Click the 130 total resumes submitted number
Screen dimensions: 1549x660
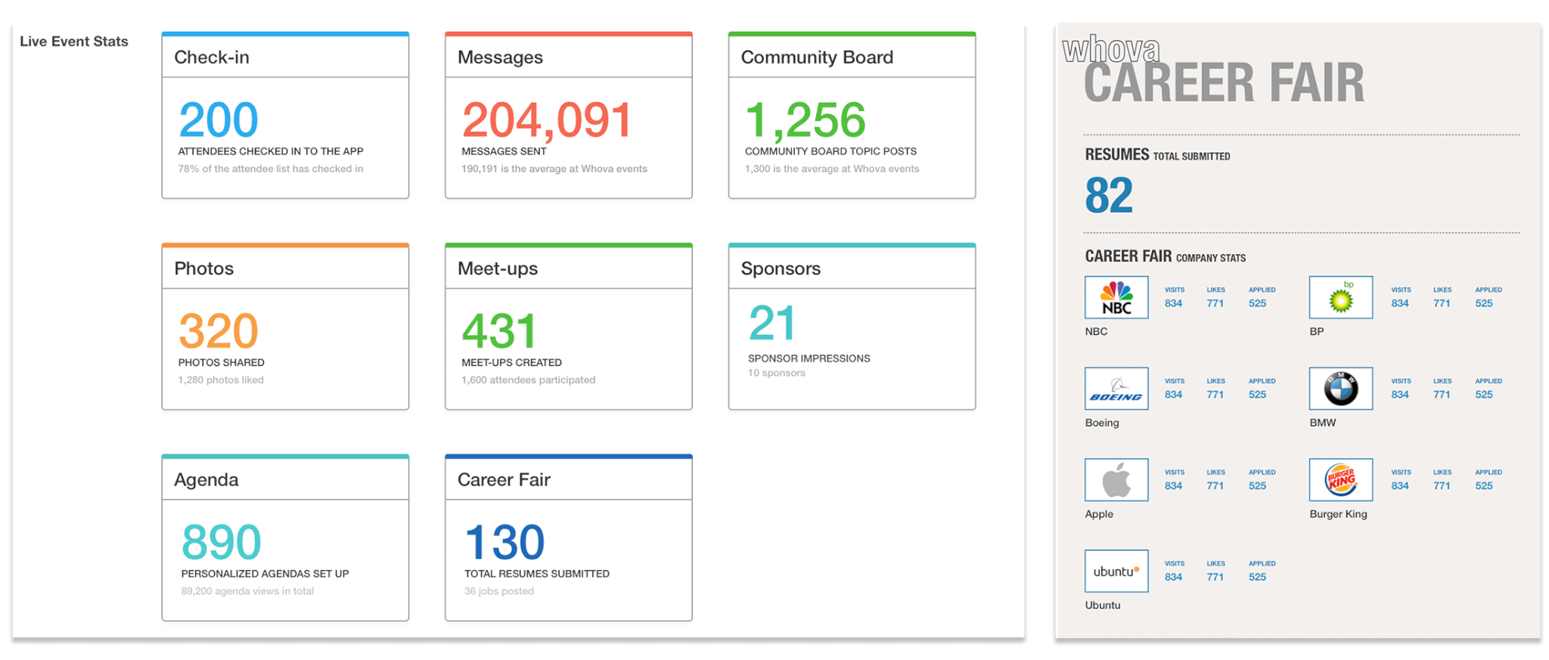(504, 542)
